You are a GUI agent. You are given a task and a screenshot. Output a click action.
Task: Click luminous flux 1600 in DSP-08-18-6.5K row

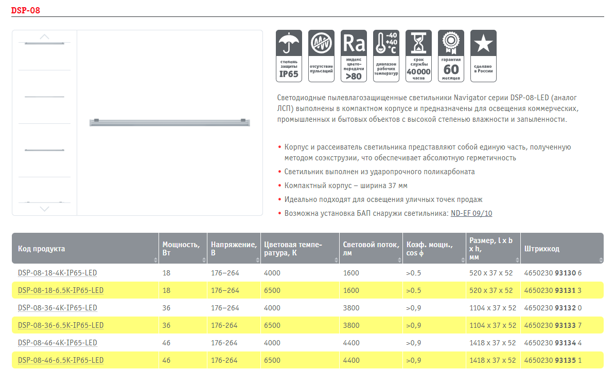point(351,291)
